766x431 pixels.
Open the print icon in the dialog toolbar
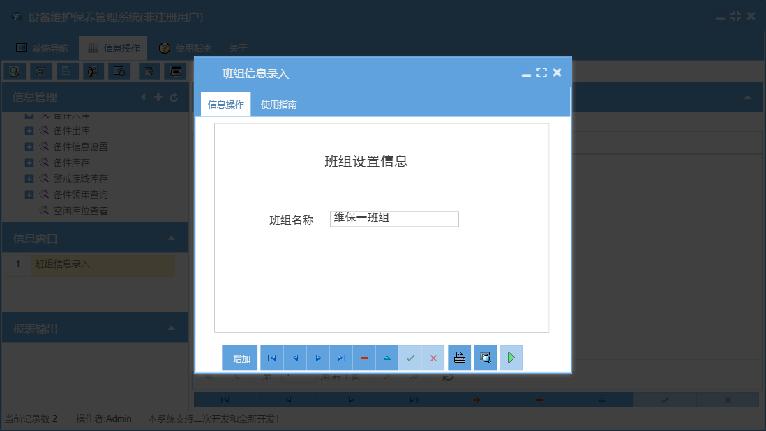click(x=459, y=357)
